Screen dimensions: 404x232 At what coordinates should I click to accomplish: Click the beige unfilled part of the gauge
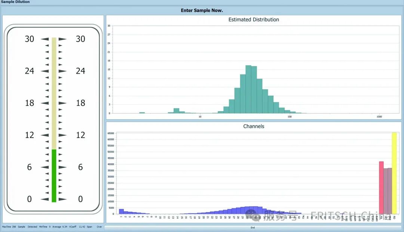[54, 93]
